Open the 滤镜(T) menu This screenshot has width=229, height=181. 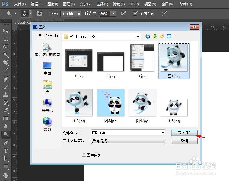pyautogui.click(x=119, y=4)
